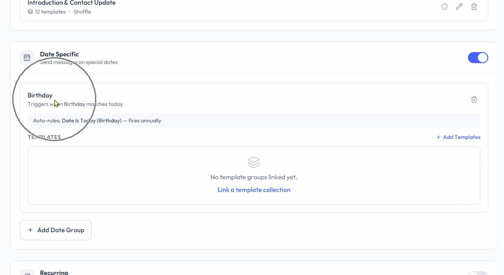The height and width of the screenshot is (275, 504).
Task: Click the Recurring section refresh icon
Action: (x=27, y=273)
